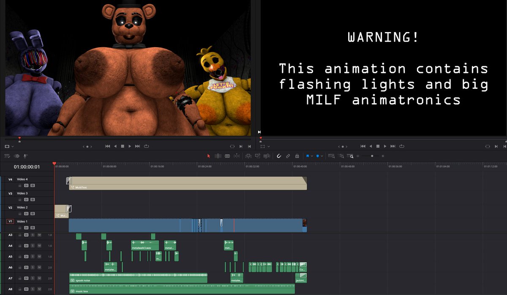
Task: Click the Replace Clip toolbar icon
Action: pos(267,156)
